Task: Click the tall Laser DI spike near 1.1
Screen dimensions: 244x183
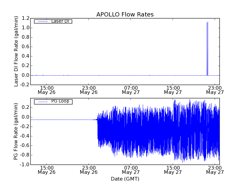Action: coord(207,46)
